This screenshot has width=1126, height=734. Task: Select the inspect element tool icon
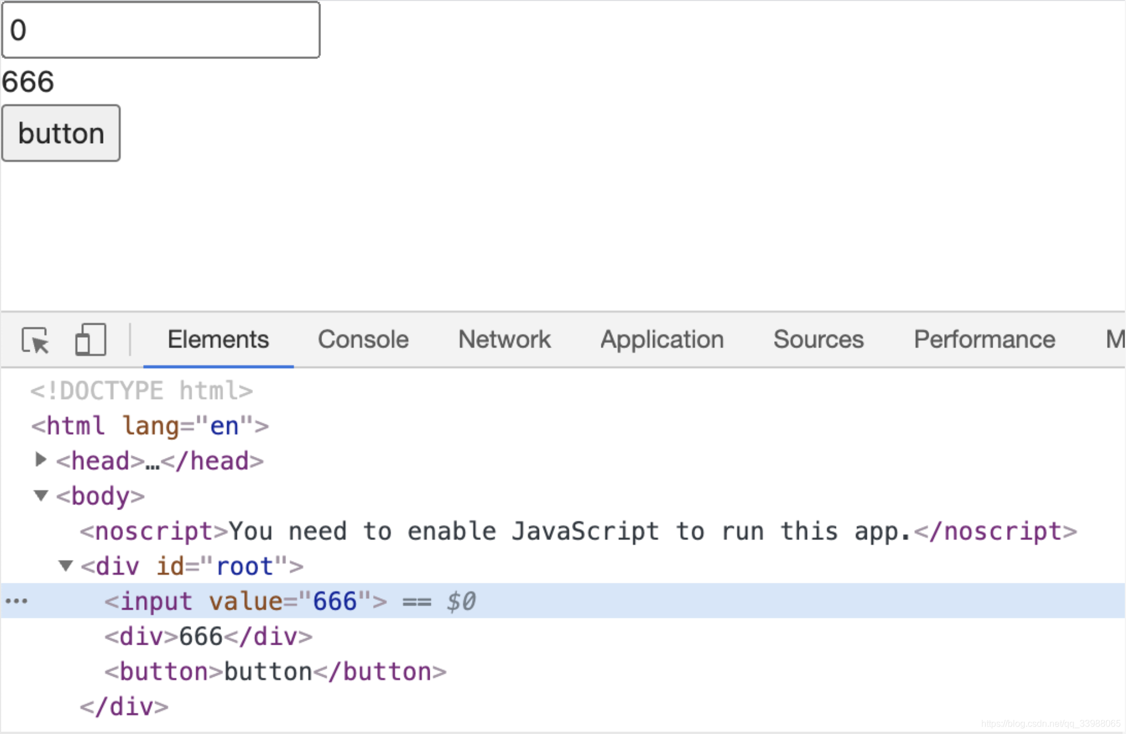pos(34,340)
